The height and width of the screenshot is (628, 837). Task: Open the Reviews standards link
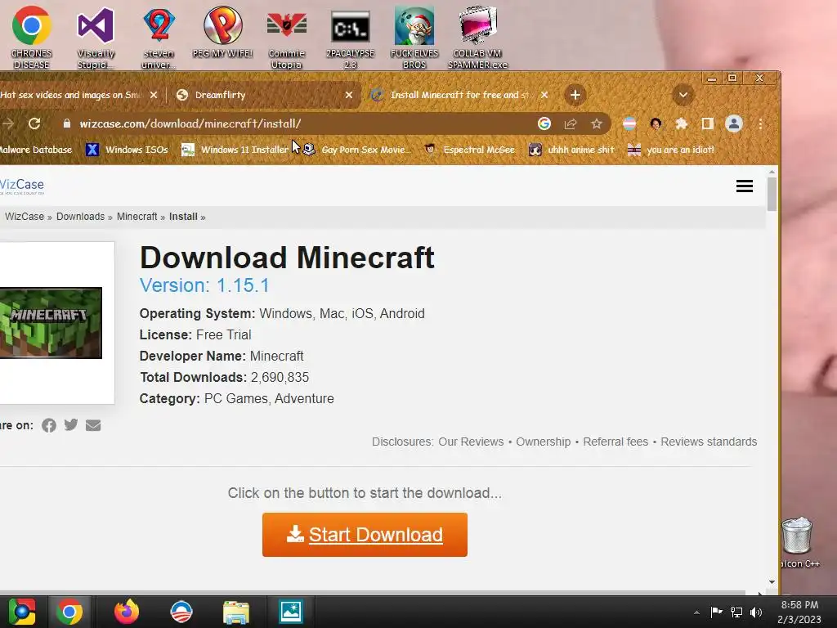click(x=709, y=442)
